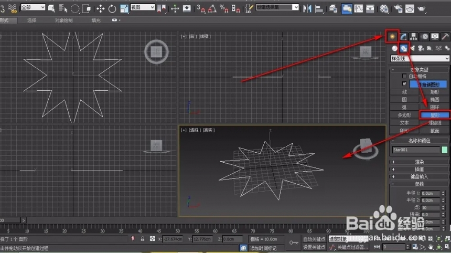Open the Display command panel tab
This screenshot has width=451, height=253.
[x=435, y=36]
